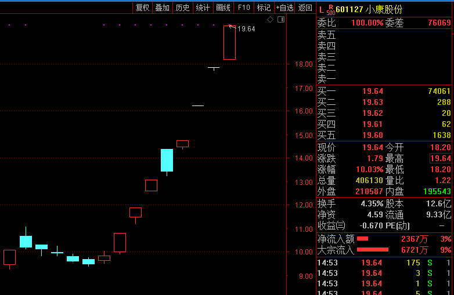Toggle the side panel layout icon
This screenshot has width=454, height=295.
click(x=281, y=20)
